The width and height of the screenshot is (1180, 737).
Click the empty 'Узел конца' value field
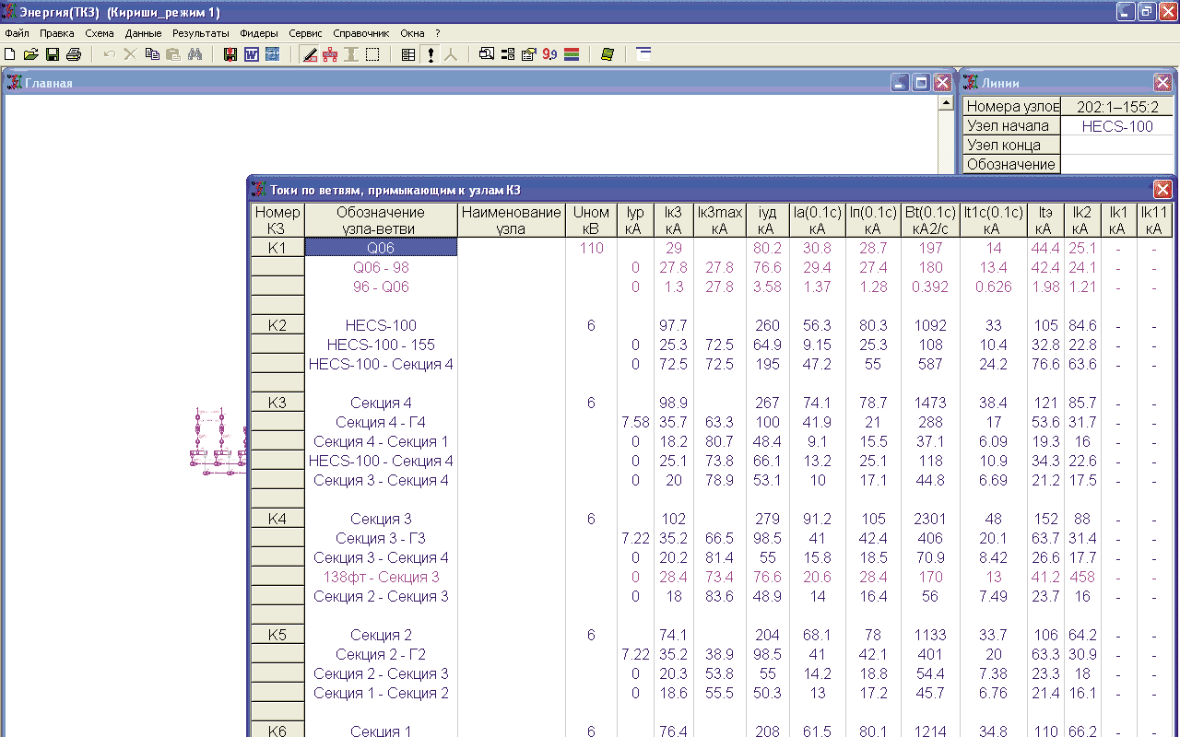[1116, 146]
